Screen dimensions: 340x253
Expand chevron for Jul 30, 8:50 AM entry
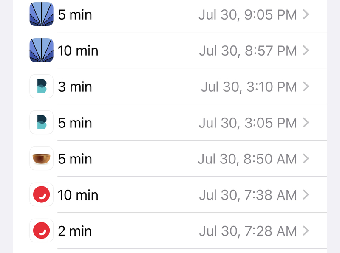point(306,159)
